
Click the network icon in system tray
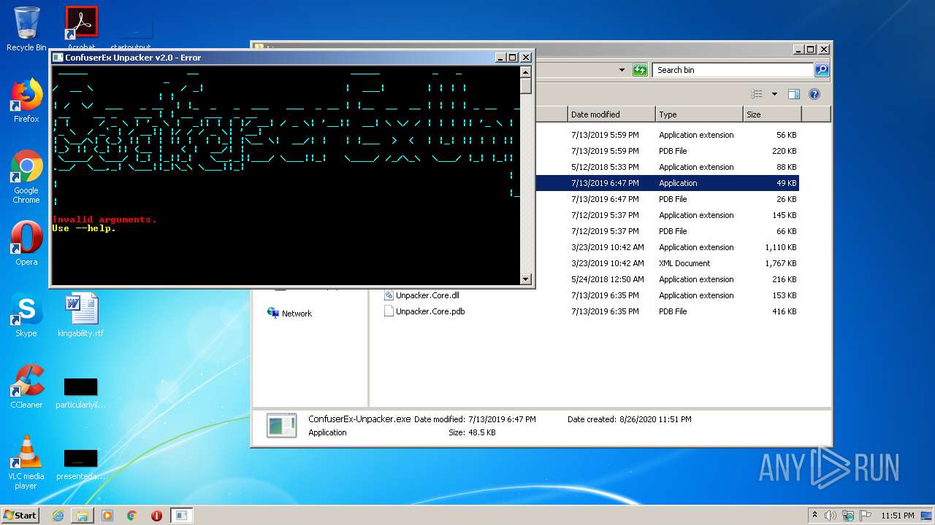(847, 516)
